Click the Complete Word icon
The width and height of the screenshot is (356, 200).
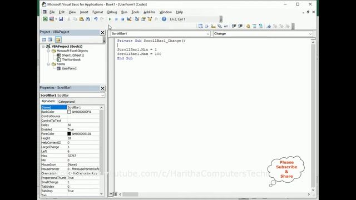point(226,26)
